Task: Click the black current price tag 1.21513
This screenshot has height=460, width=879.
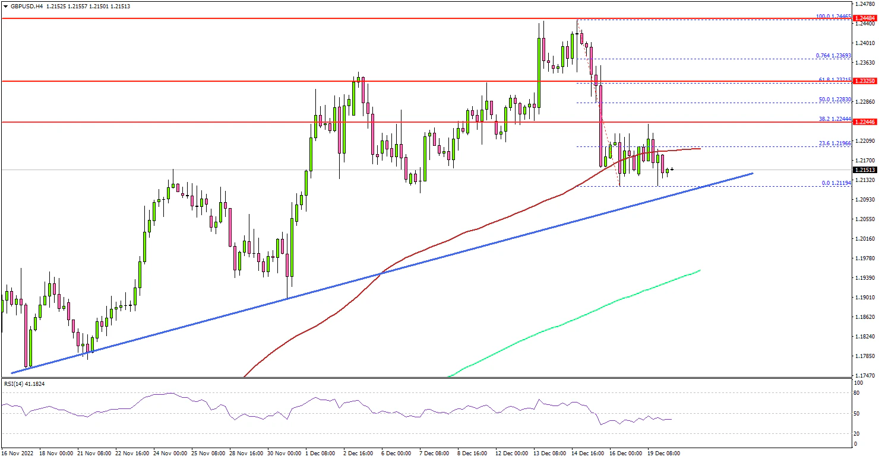Action: pos(864,170)
